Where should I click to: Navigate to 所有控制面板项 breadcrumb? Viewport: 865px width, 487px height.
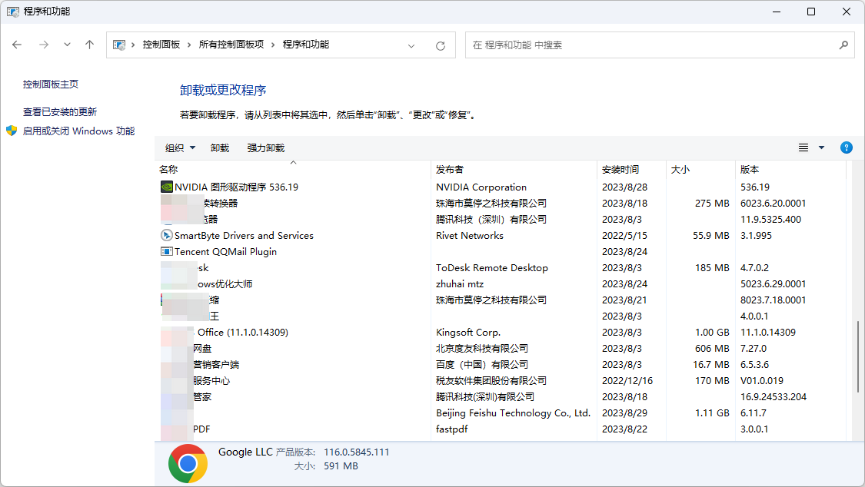point(231,45)
